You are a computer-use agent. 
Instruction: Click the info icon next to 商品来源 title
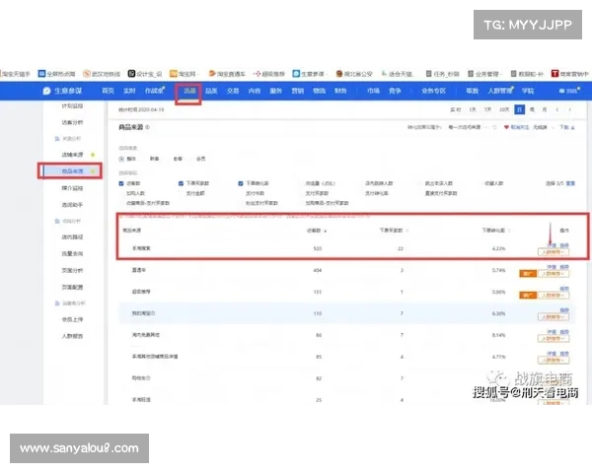tap(148, 128)
